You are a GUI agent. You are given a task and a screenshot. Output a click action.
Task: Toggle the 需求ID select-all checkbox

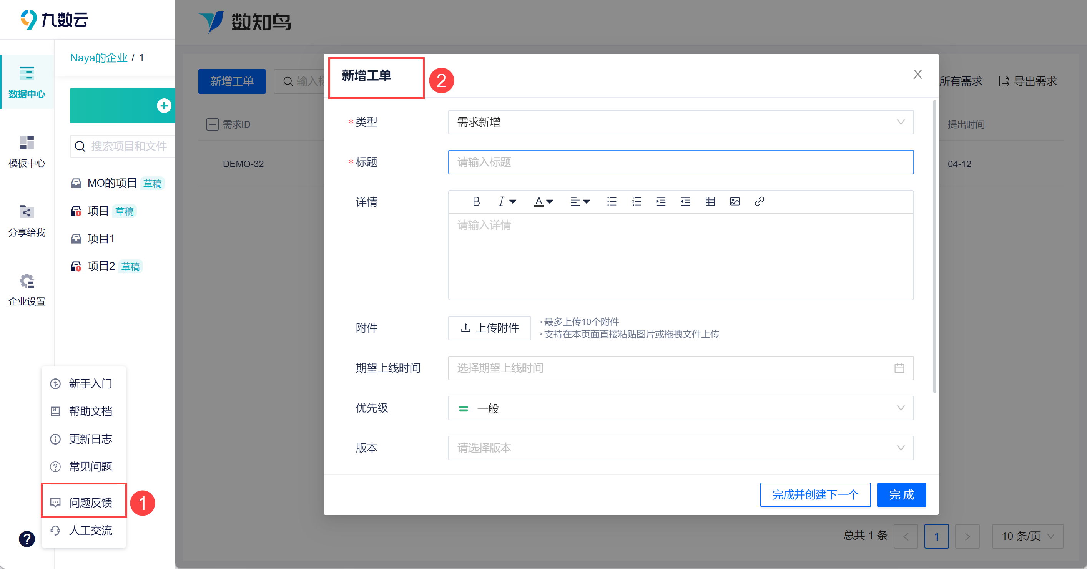point(212,124)
